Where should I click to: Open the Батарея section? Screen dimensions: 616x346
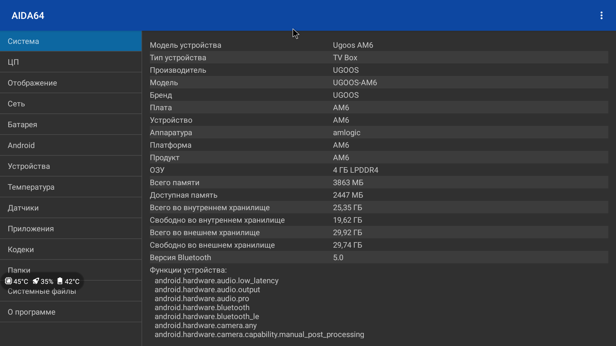tap(71, 124)
